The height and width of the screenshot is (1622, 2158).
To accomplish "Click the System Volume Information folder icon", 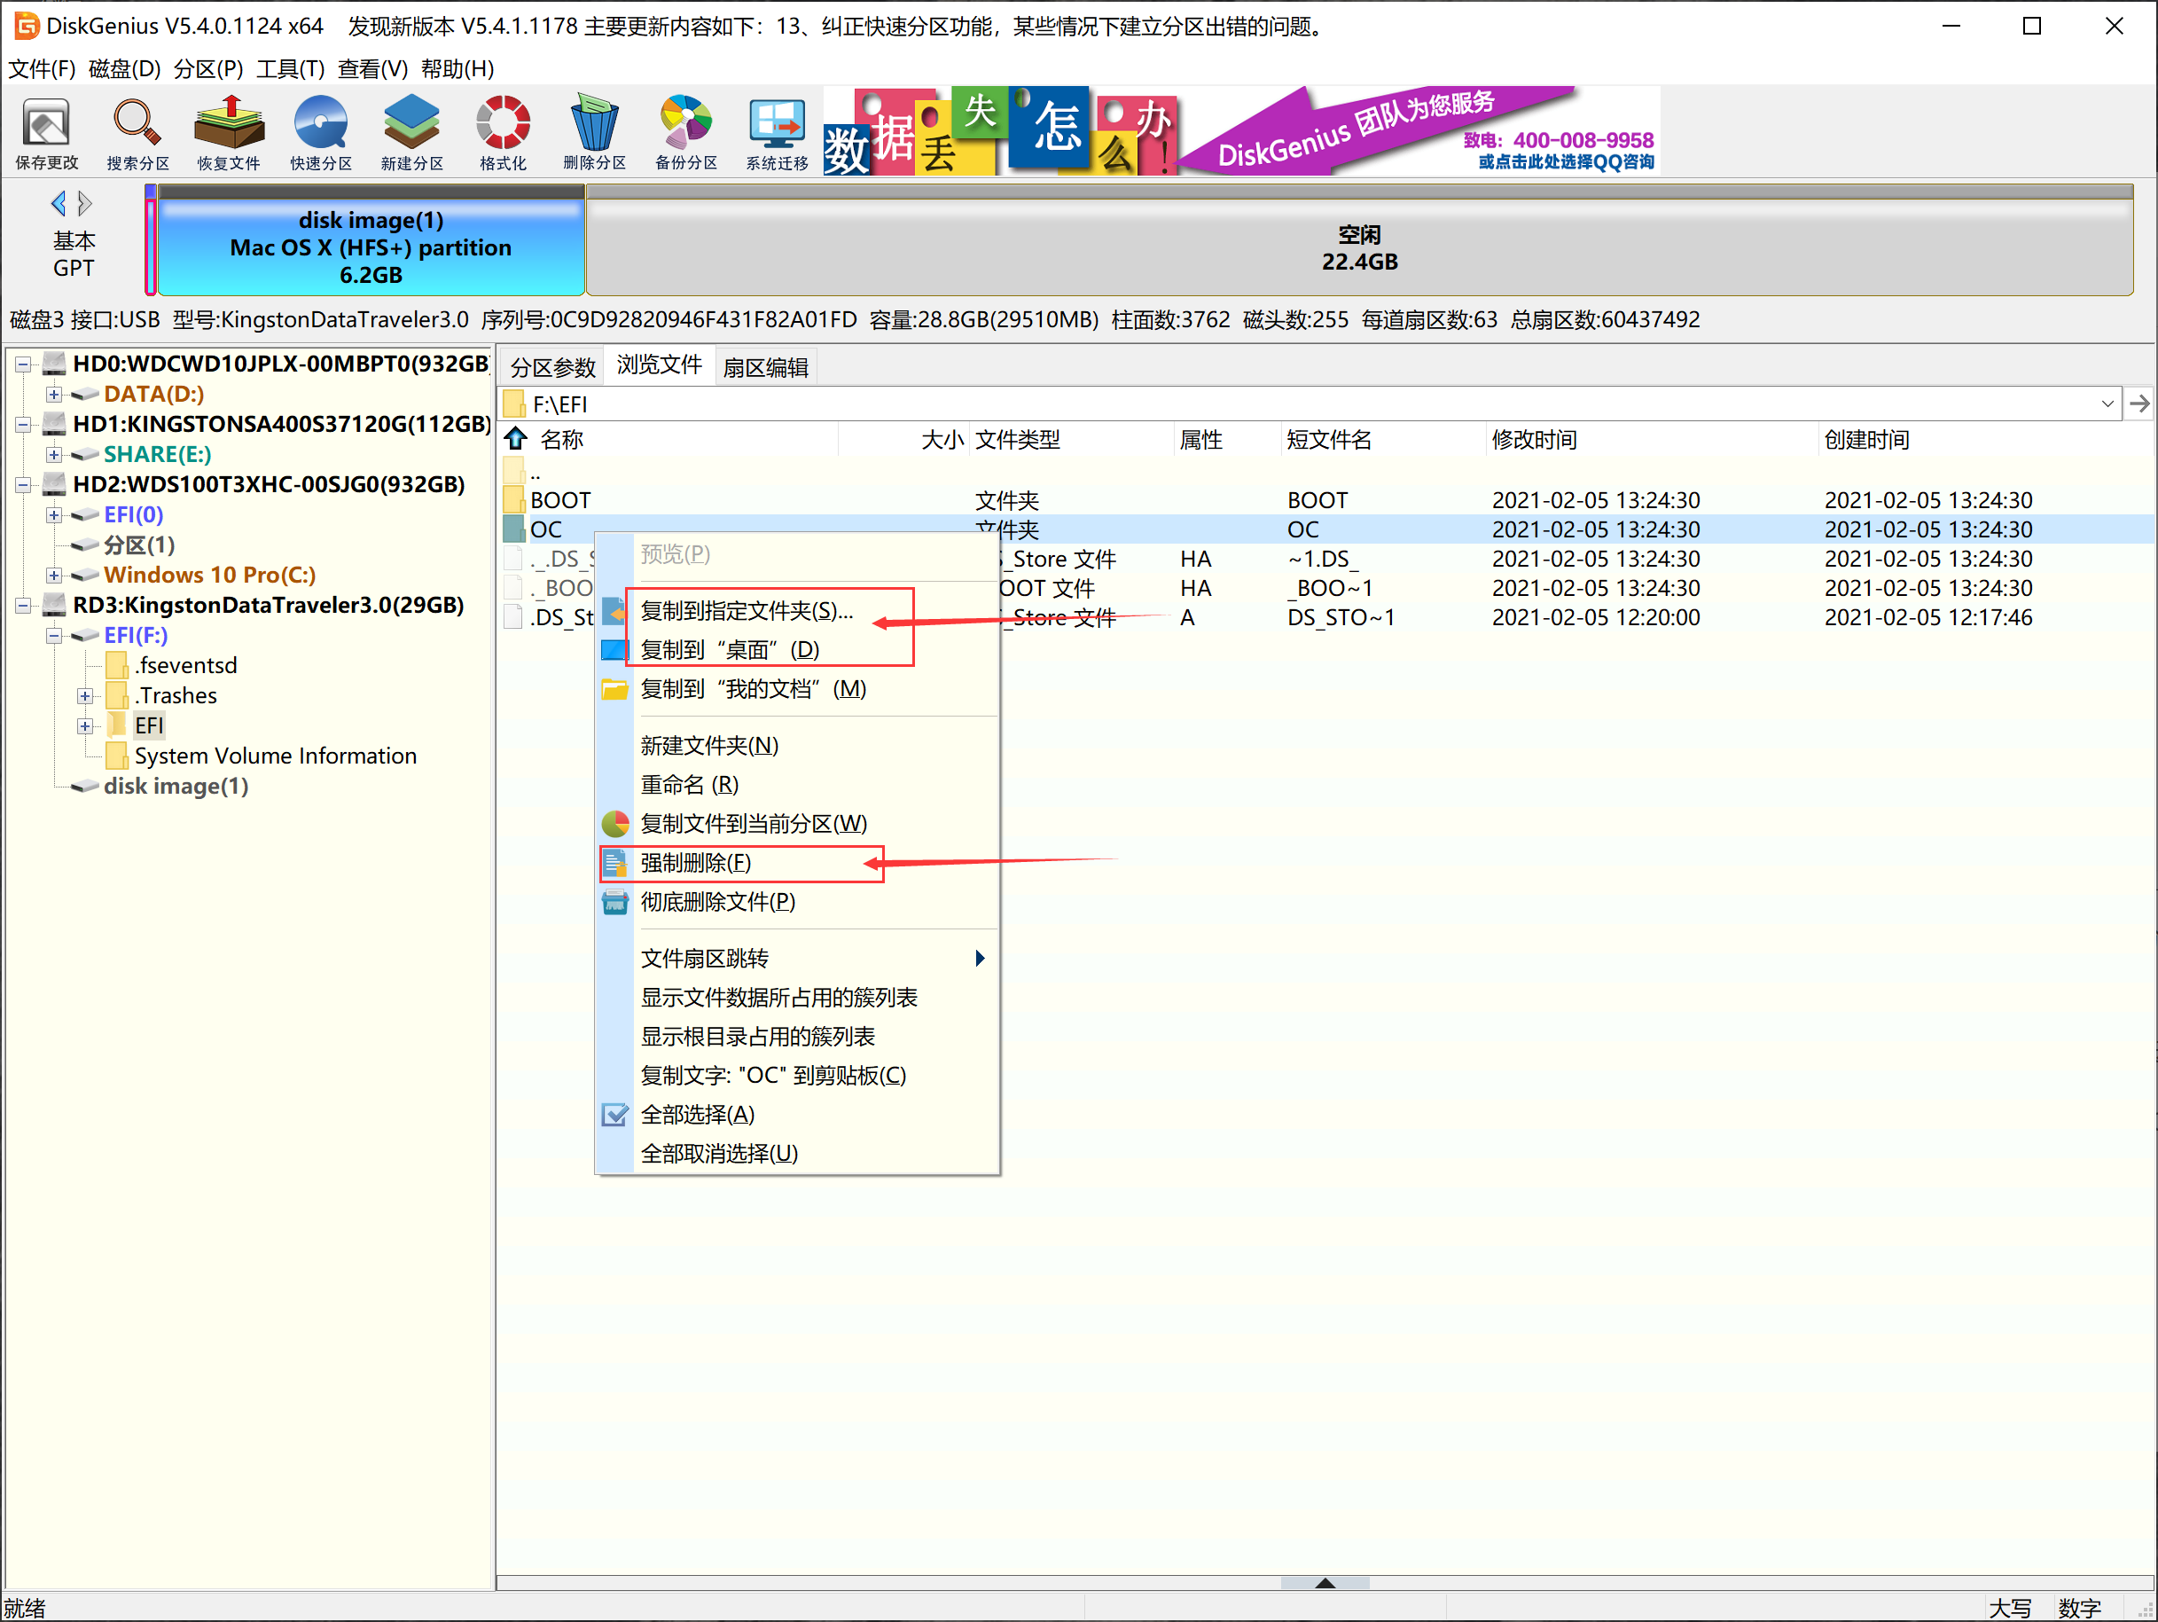I will (117, 756).
